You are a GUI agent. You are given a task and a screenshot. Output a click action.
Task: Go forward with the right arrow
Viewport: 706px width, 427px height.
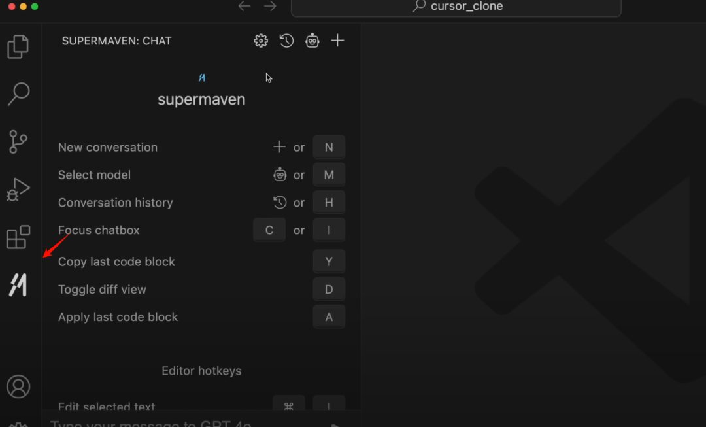[x=270, y=7]
